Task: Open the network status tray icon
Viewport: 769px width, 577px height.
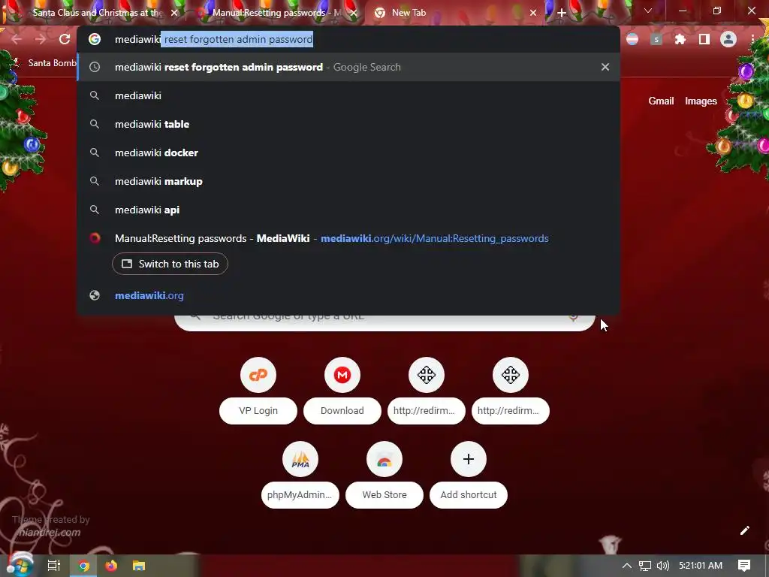Action: 645,566
